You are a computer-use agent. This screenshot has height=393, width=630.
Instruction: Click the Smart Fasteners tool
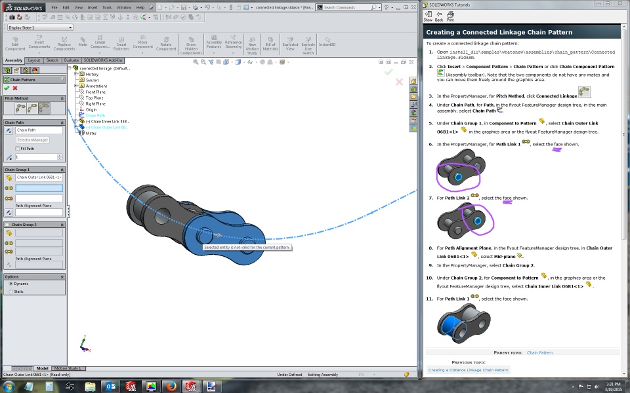click(121, 44)
